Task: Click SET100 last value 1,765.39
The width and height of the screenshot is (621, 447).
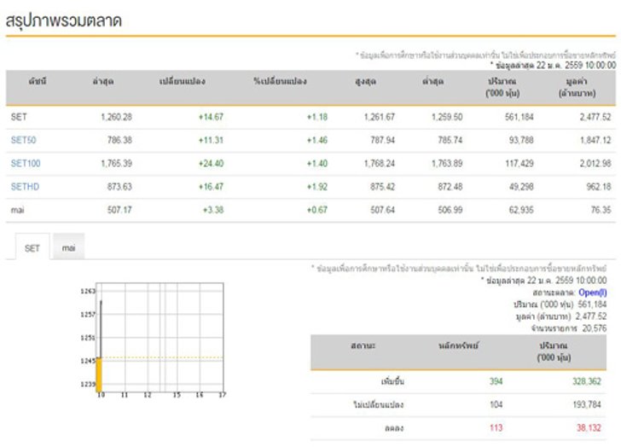Action: click(x=116, y=163)
